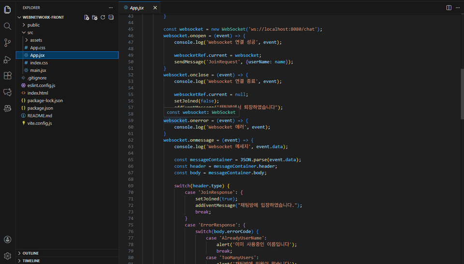Open the Source Control view
This screenshot has height=264, width=464.
[x=7, y=43]
